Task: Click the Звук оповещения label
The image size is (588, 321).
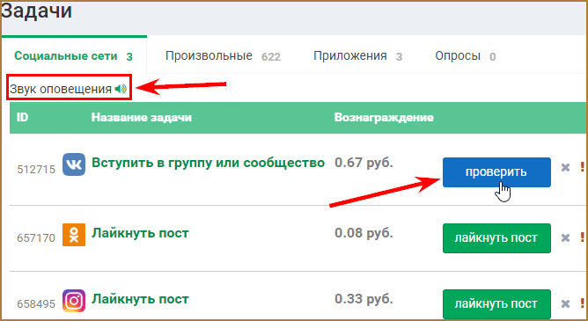Action: point(61,89)
